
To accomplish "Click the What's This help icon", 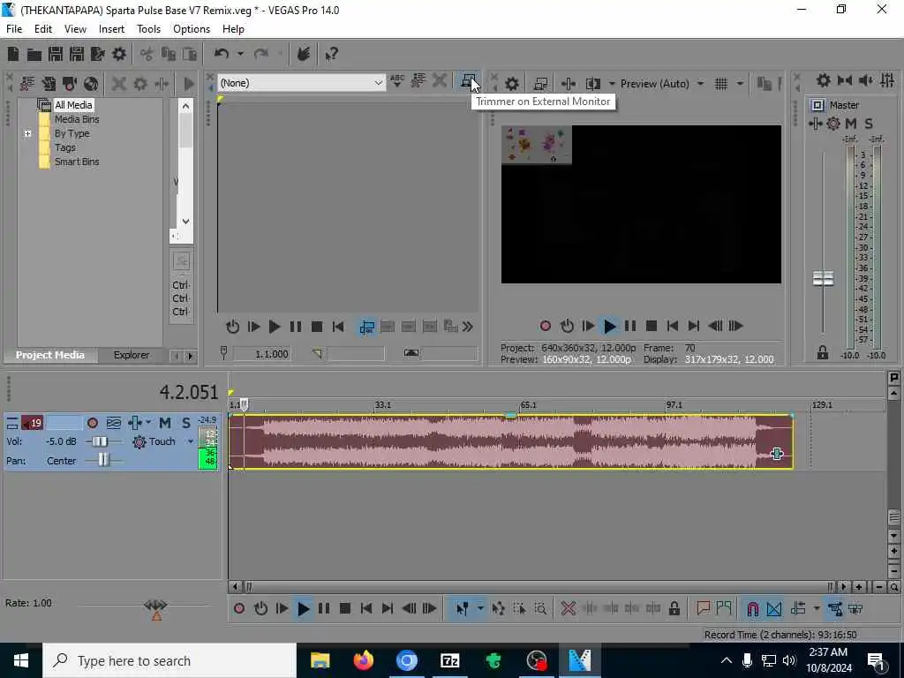I will point(331,54).
